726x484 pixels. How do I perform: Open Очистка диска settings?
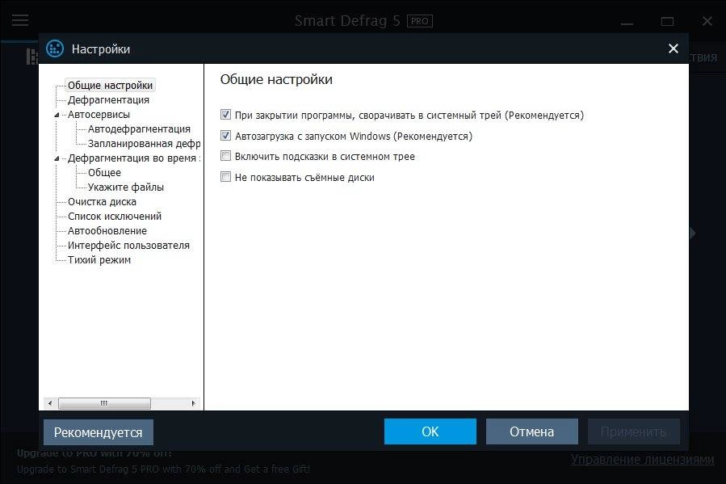102,202
